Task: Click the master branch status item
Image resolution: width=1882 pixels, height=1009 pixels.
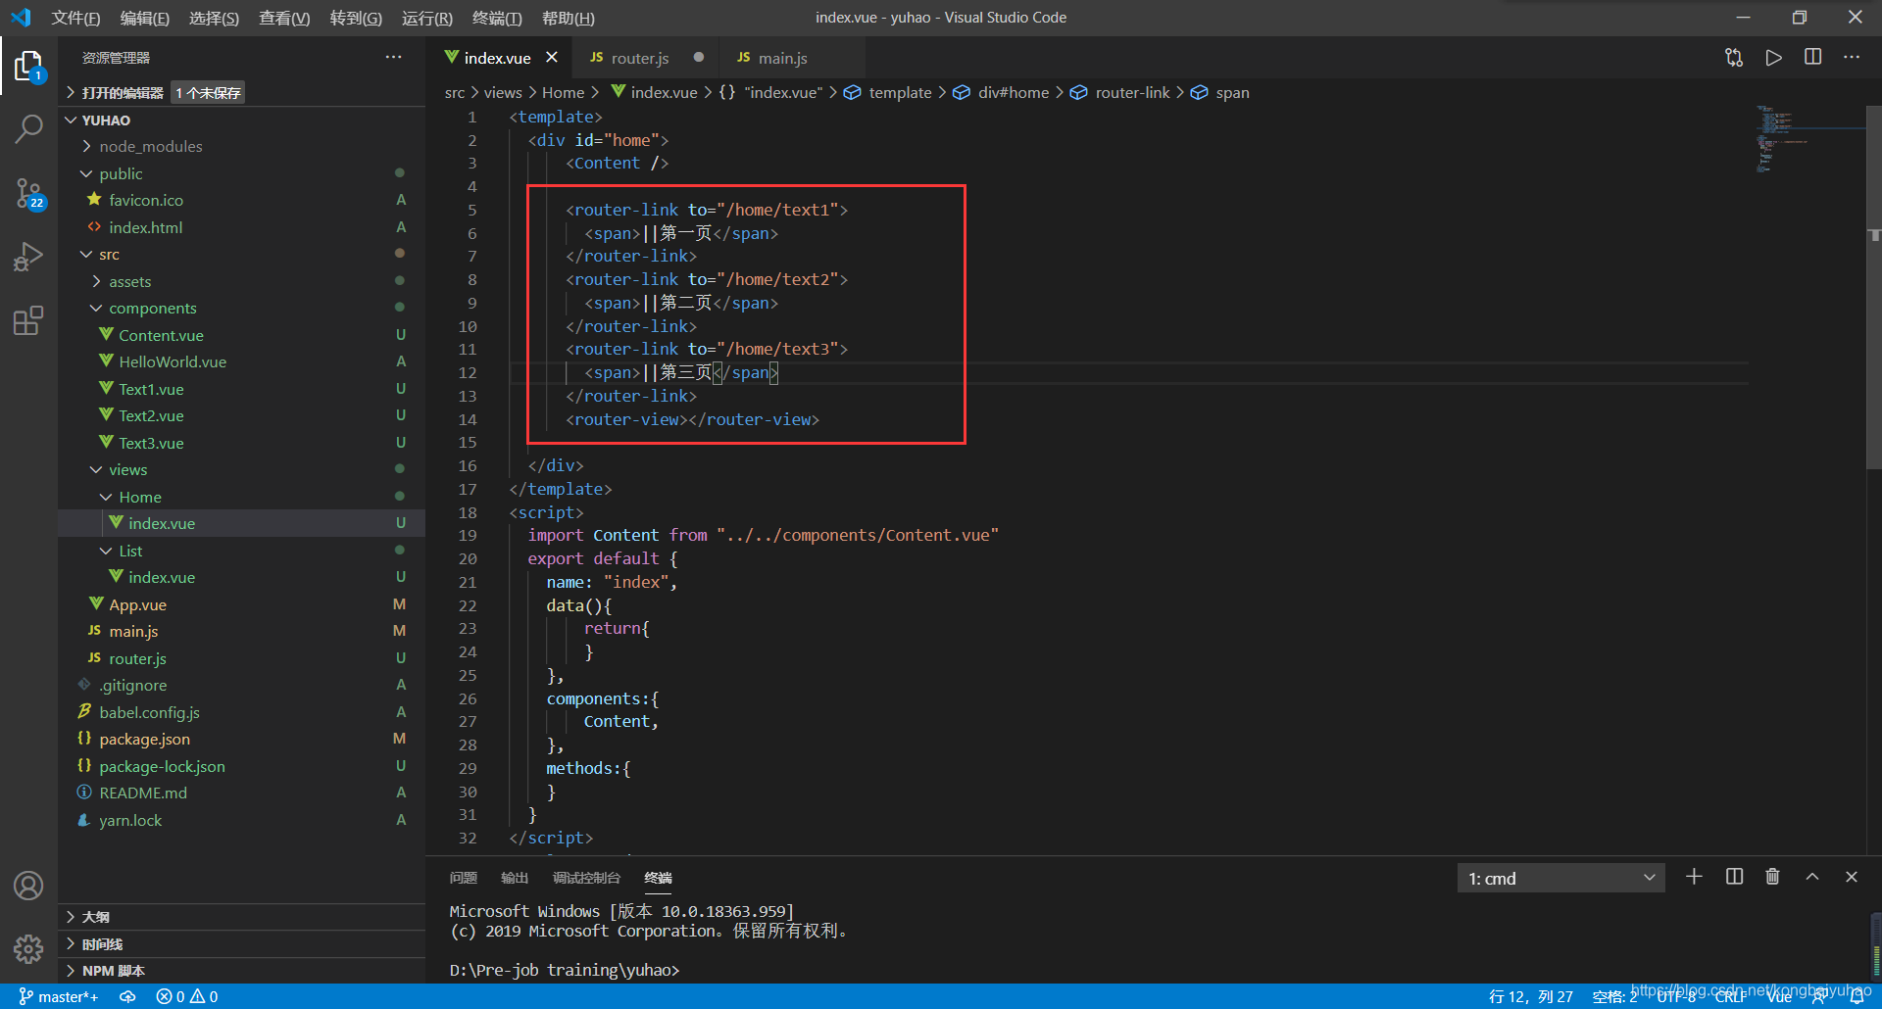Action: click(59, 996)
